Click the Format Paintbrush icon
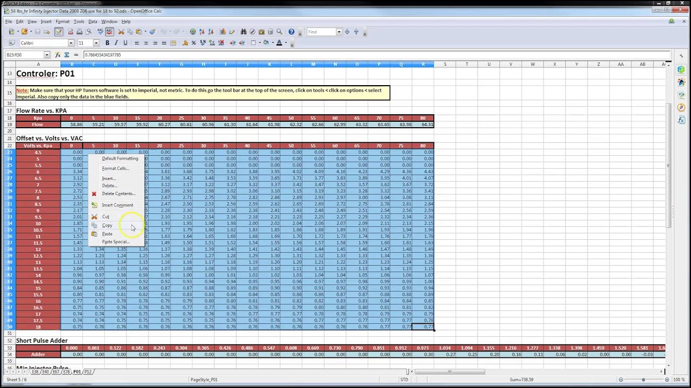Viewport: 691px width, 388px height. (152, 32)
